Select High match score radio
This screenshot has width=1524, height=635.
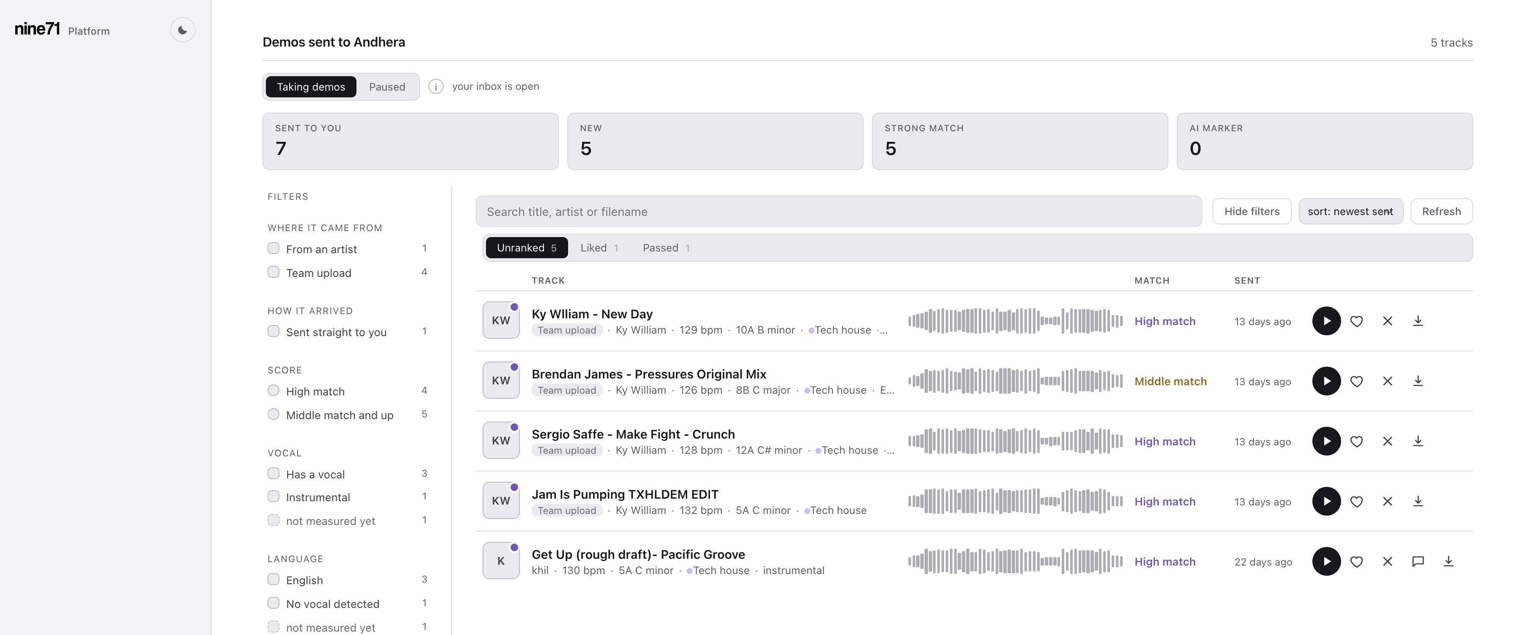[273, 390]
